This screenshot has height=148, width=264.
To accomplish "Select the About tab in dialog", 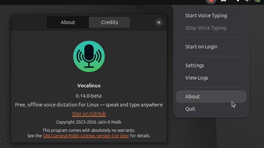I will 68,22.
